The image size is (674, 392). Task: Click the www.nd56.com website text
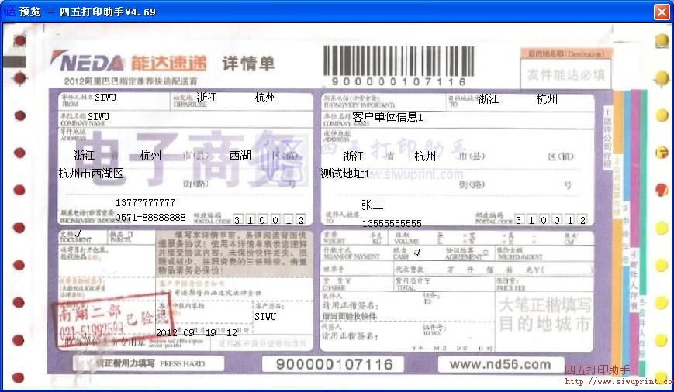[499, 364]
